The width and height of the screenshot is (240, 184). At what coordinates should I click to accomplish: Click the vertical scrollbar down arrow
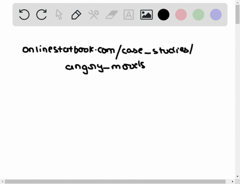[237, 176]
